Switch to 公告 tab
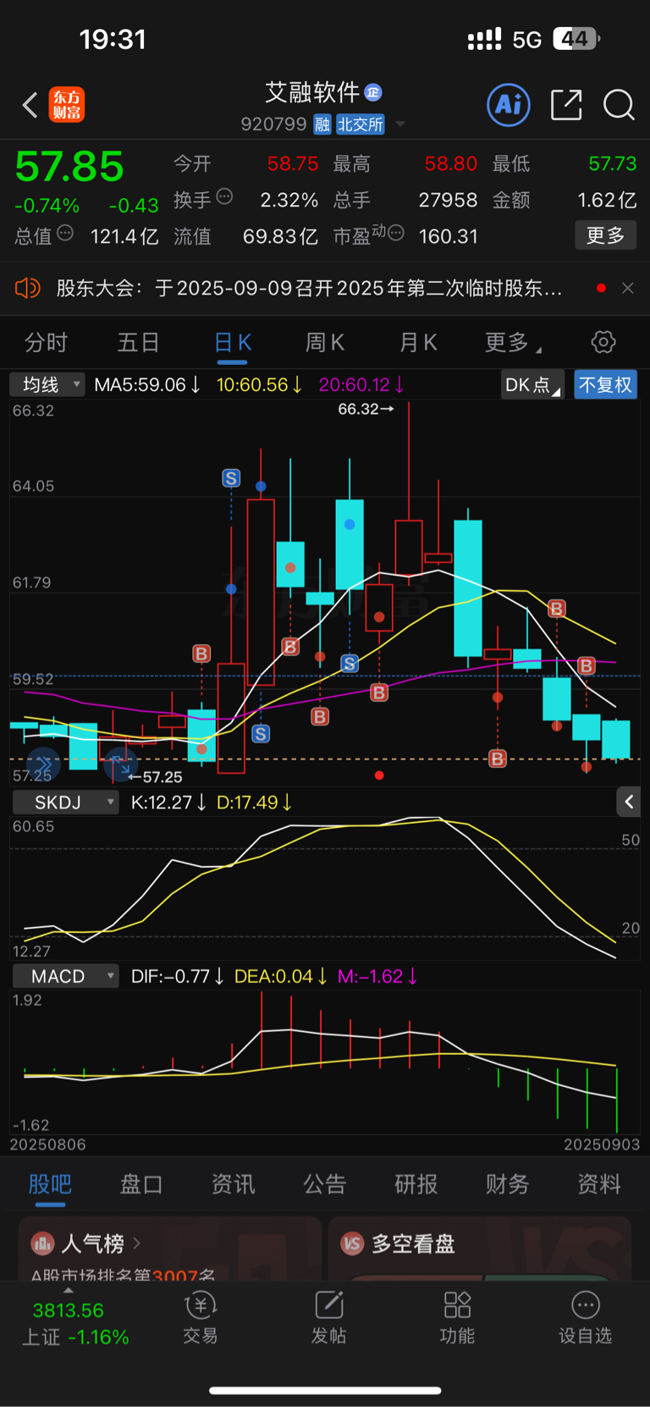The height and width of the screenshot is (1407, 650). click(x=325, y=1184)
